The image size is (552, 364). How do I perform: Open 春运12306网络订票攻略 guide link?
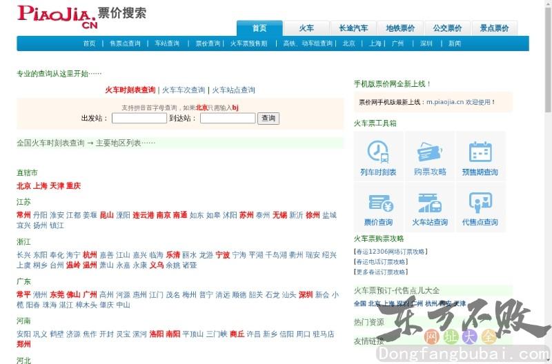tap(391, 252)
